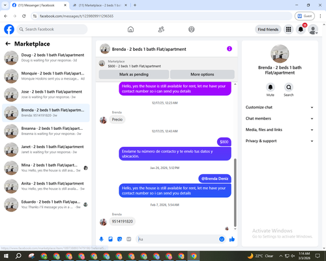Open Eduardo's conversation
Image resolution: width=326 pixels, height=261 pixels.
pos(46,205)
